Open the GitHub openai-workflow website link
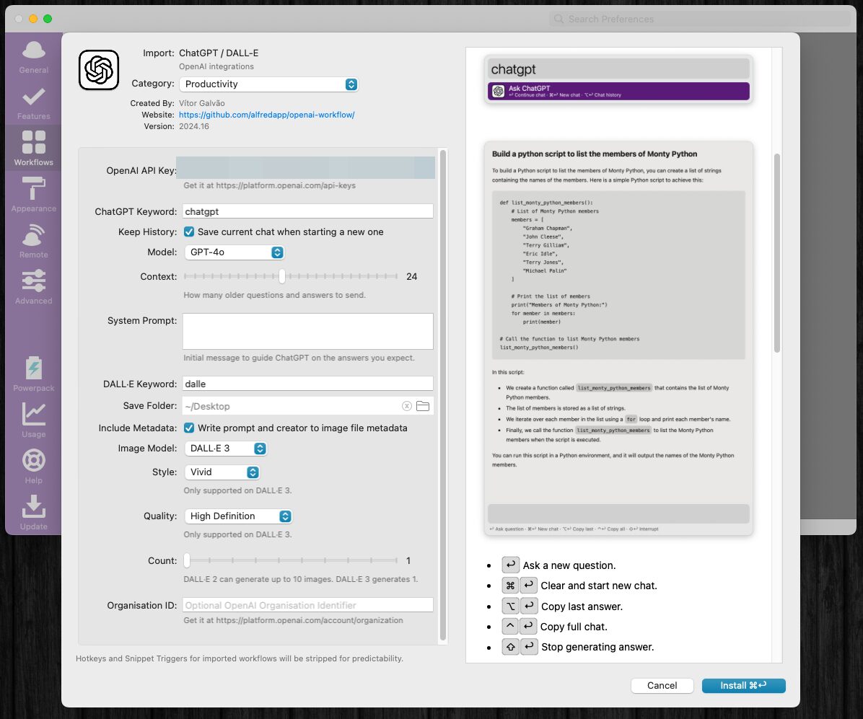The width and height of the screenshot is (863, 719). point(266,115)
